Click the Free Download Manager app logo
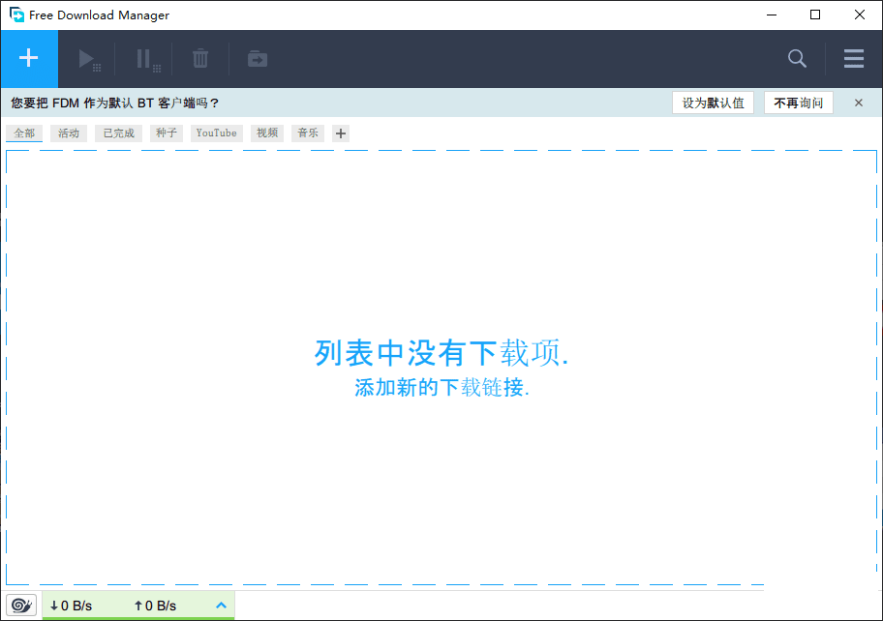The height and width of the screenshot is (621, 883). [x=16, y=15]
